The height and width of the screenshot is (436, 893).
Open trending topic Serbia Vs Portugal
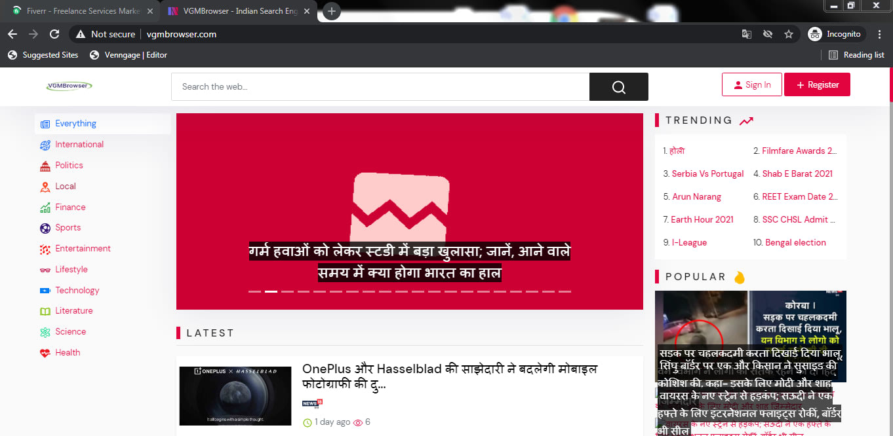click(707, 173)
